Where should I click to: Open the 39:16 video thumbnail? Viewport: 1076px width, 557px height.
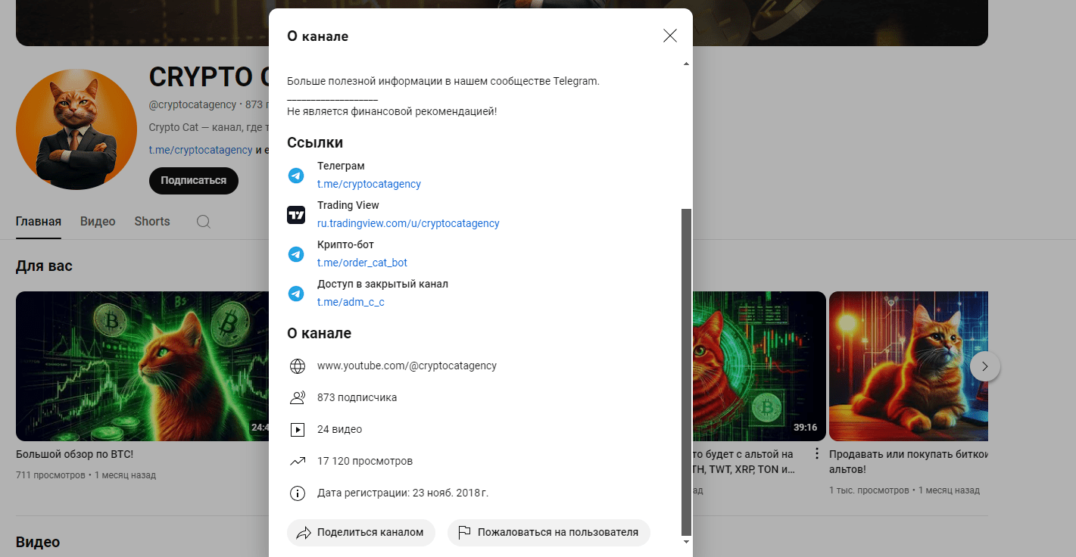(759, 366)
